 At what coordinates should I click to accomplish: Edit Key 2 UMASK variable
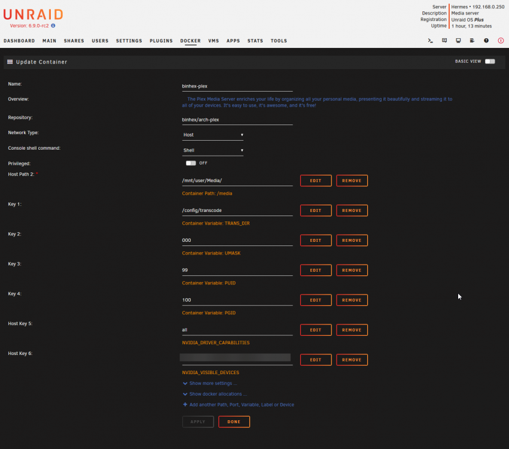(316, 241)
